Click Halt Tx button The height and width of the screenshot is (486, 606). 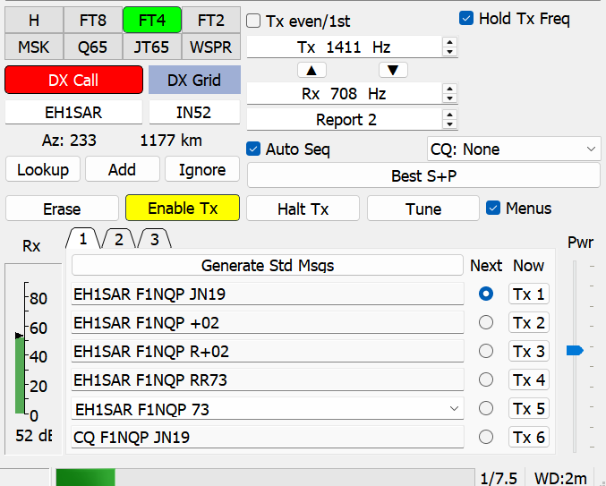(x=303, y=209)
